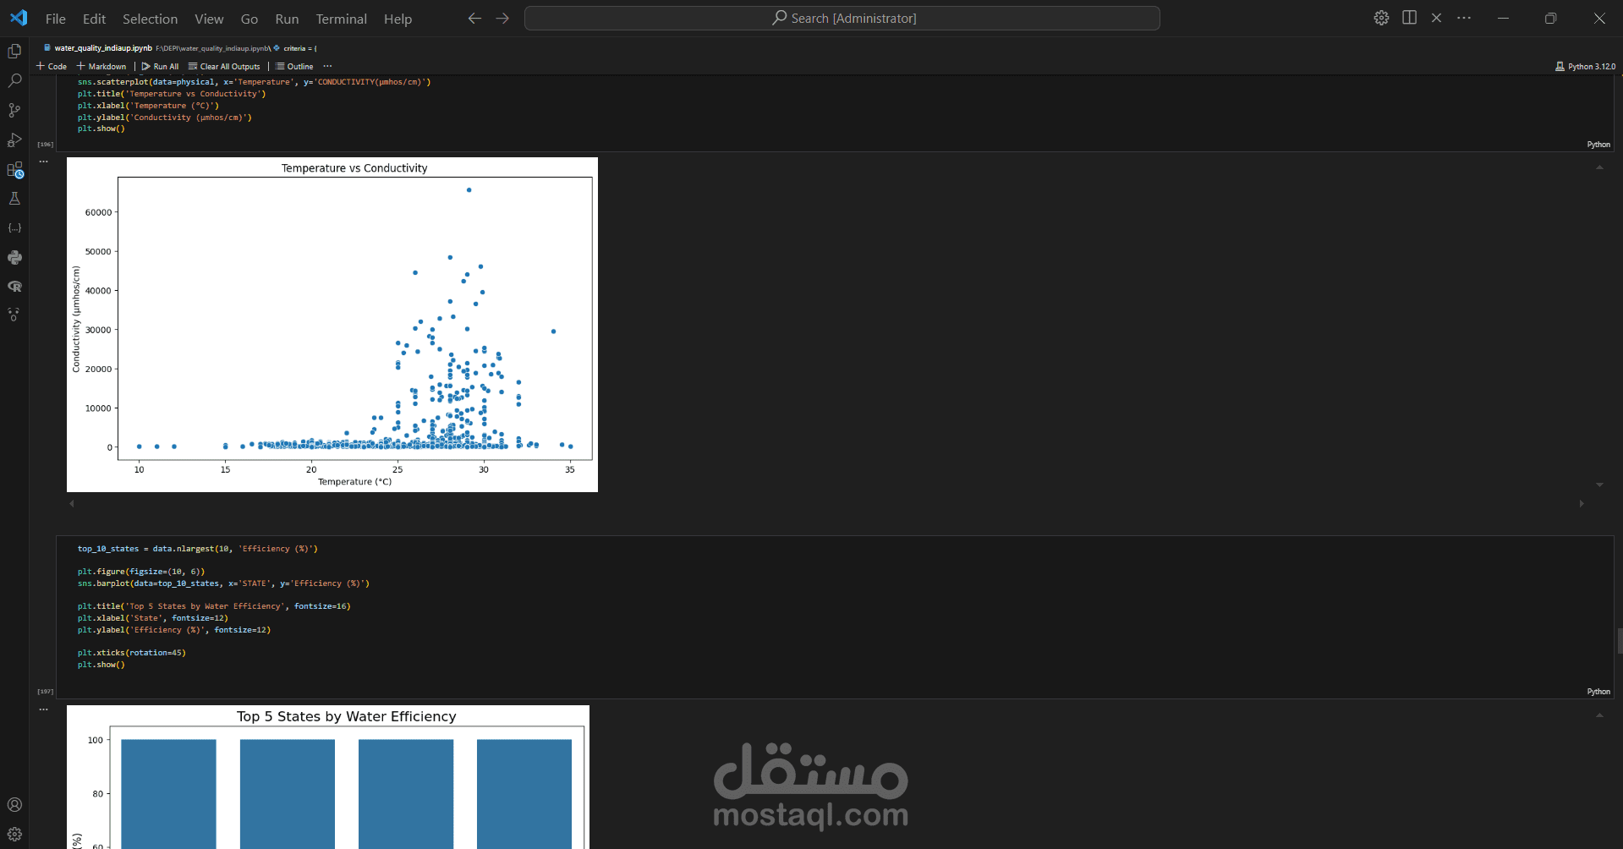Clear All Outputs in the notebook
This screenshot has height=849, width=1623.
(224, 66)
